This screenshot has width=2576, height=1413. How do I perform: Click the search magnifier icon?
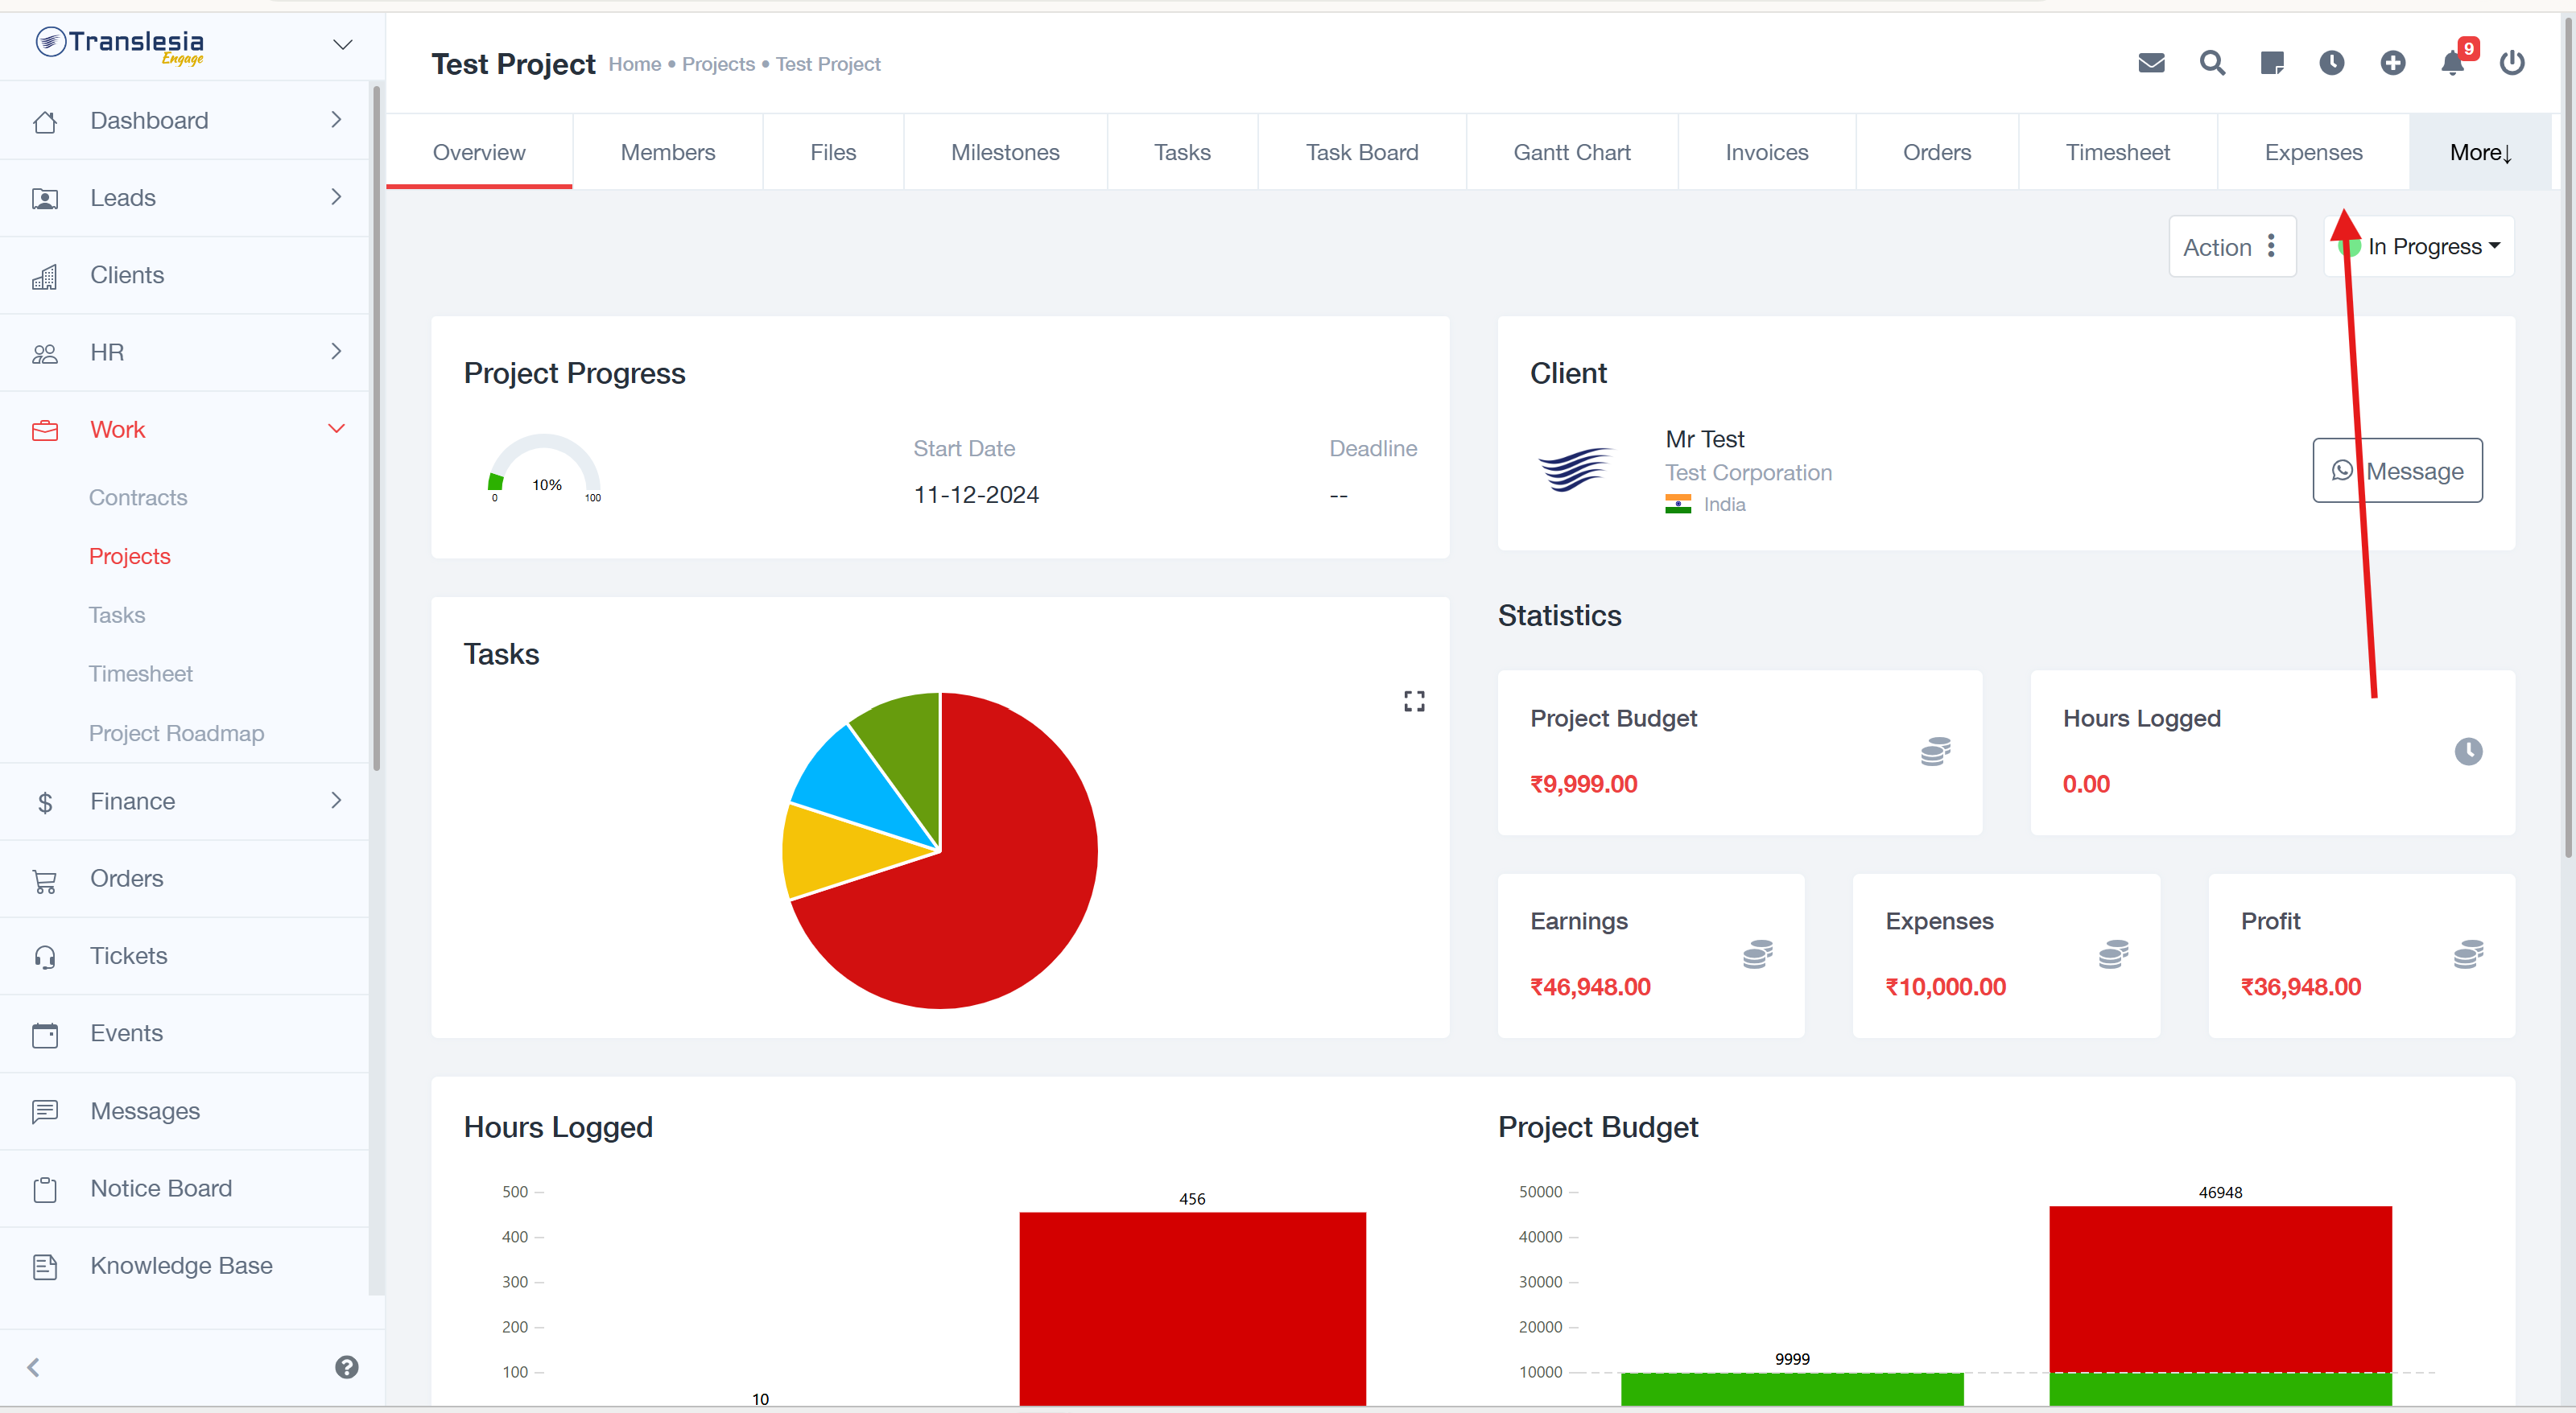point(2212,64)
